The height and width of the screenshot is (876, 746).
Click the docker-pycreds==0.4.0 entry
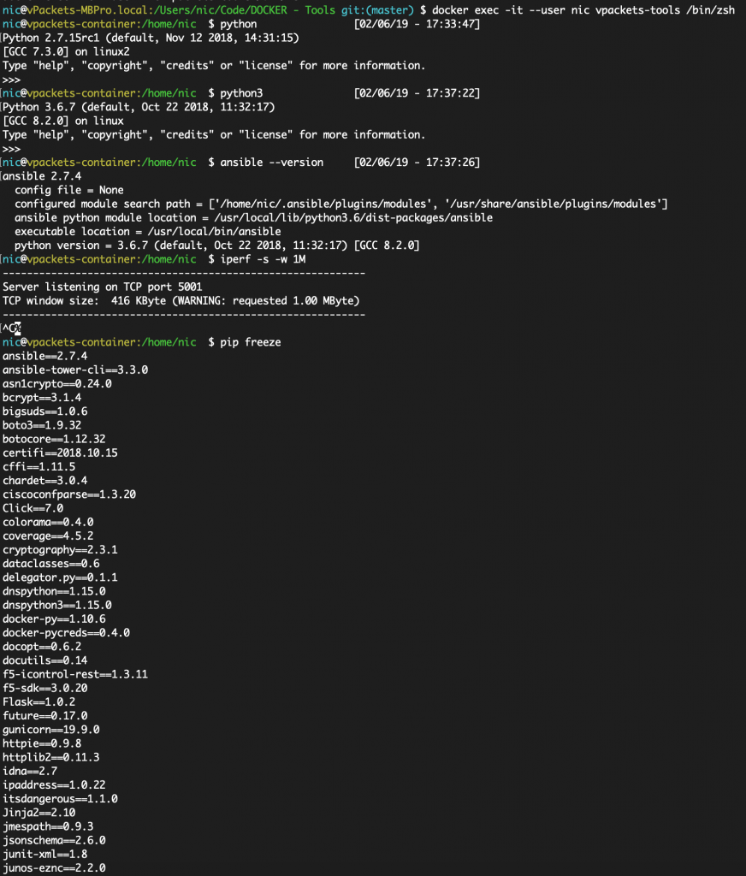pyautogui.click(x=66, y=632)
